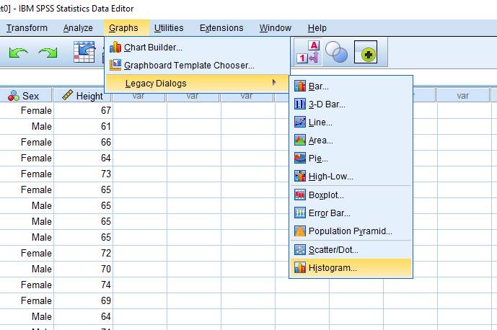Image resolution: width=497 pixels, height=330 pixels.
Task: Select 3-D Bar... in submenu
Action: (x=351, y=104)
